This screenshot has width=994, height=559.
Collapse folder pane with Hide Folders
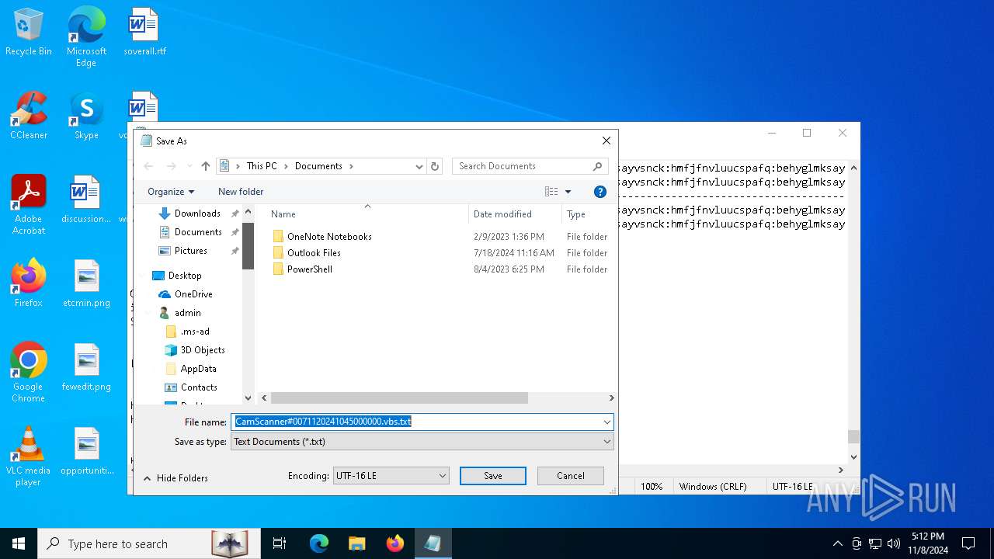point(176,478)
